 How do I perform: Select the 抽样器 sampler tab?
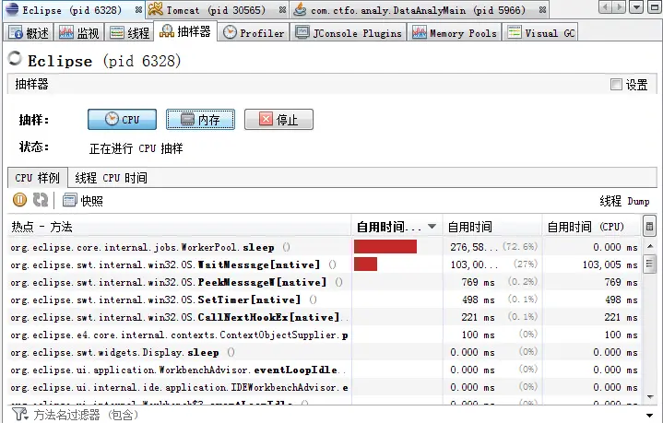(185, 31)
